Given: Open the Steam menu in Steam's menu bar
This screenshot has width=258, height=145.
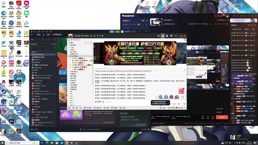Looking at the screenshot, I should 34,32.
